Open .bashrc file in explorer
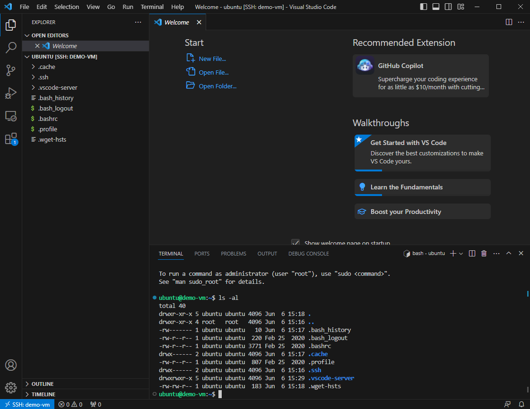530x409 pixels. click(86, 119)
